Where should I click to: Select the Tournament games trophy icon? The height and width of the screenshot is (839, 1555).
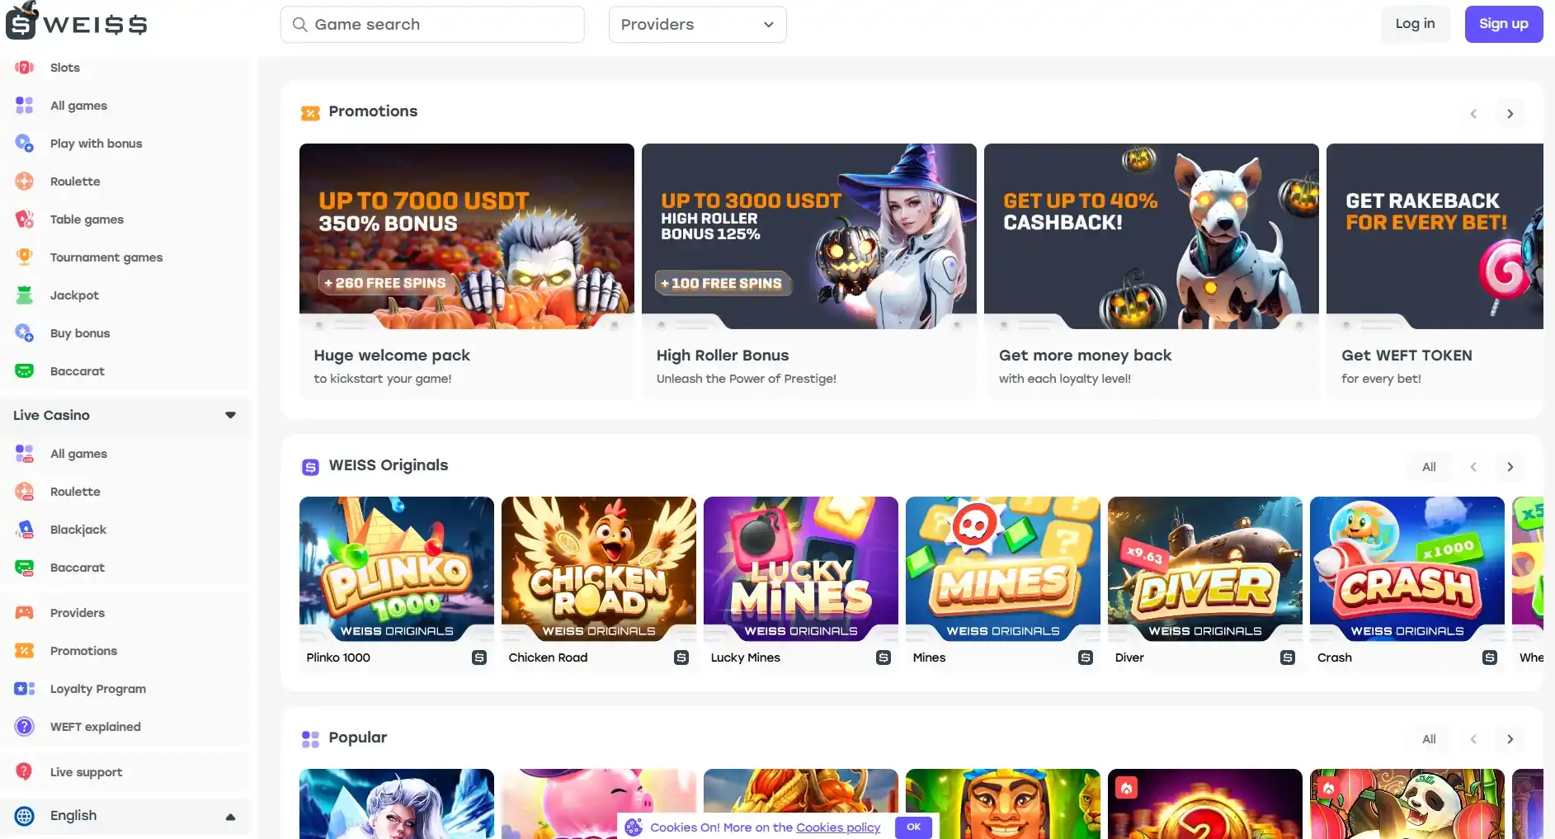(25, 257)
